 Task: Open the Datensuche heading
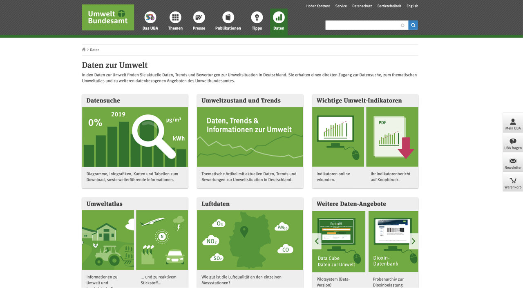[x=103, y=100]
